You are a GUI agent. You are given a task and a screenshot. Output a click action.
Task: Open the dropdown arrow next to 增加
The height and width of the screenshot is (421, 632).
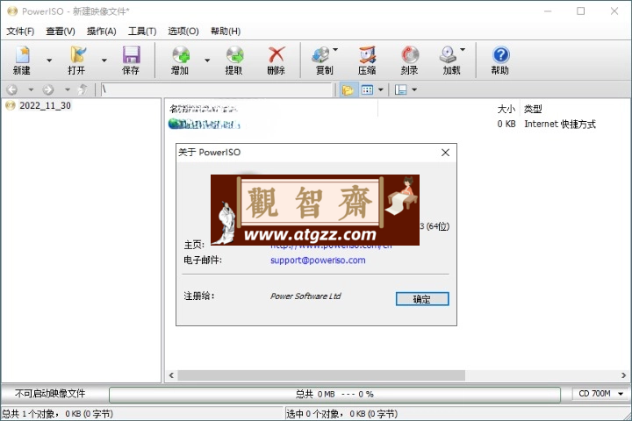207,61
